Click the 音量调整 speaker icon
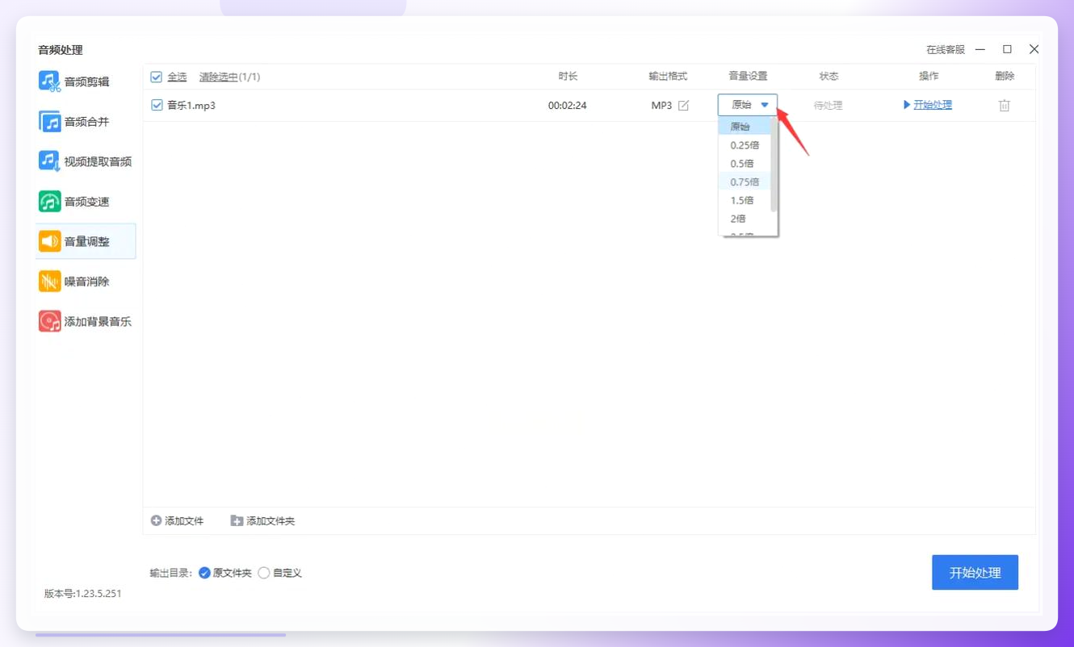Screen dimensions: 1074x647 (49, 241)
